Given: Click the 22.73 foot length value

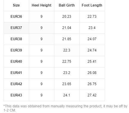Looking at the screenshot, I should 92,17.
